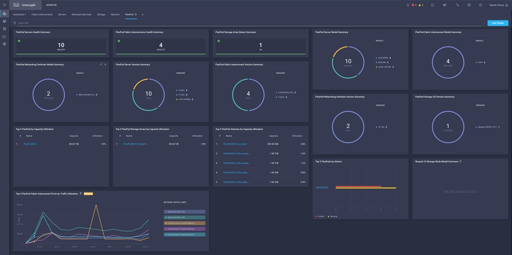Select the C240 M5SX server model legend

coord(384,58)
